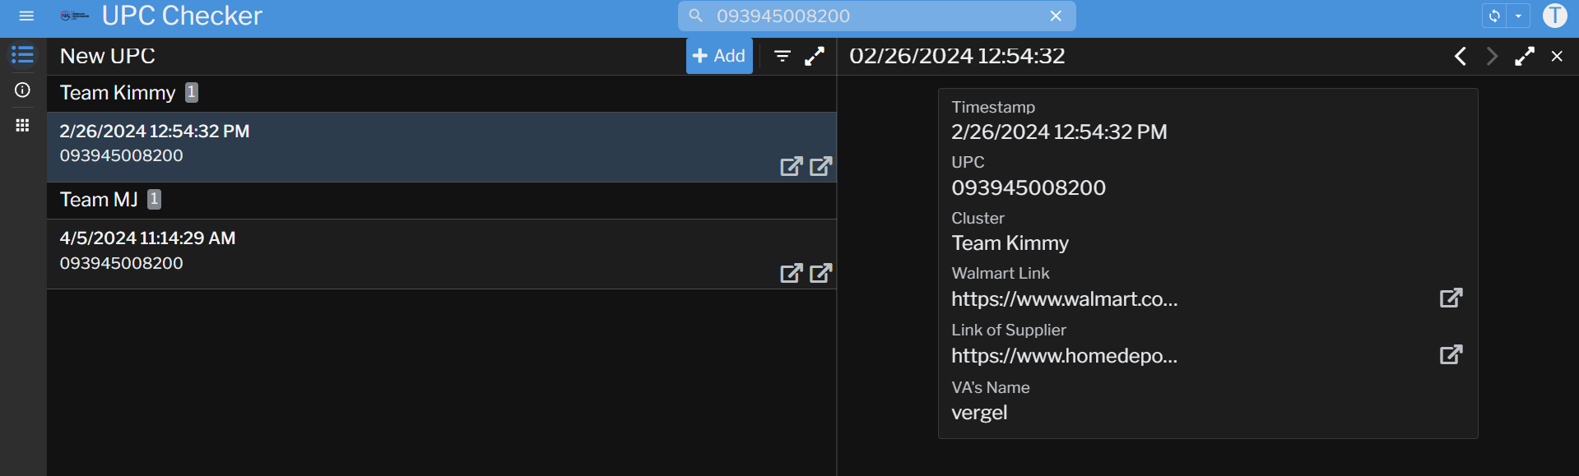Click the Add button
The height and width of the screenshot is (476, 1579).
pos(719,56)
